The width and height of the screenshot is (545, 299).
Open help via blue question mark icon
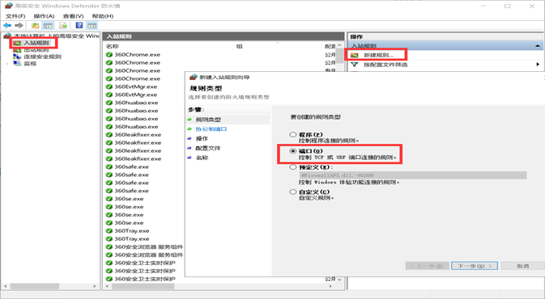[79, 25]
